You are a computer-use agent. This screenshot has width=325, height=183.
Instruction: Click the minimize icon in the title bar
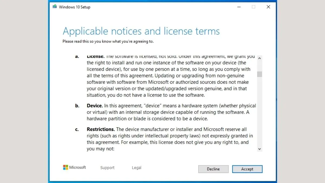[x=239, y=7]
